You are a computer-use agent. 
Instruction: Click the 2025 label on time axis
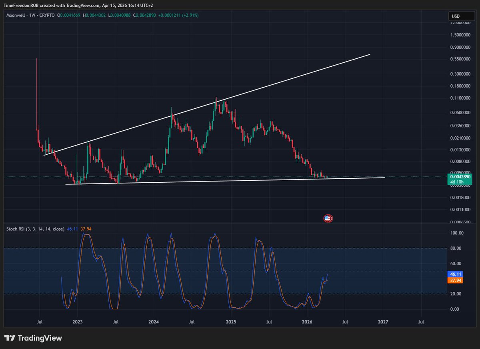click(x=232, y=321)
